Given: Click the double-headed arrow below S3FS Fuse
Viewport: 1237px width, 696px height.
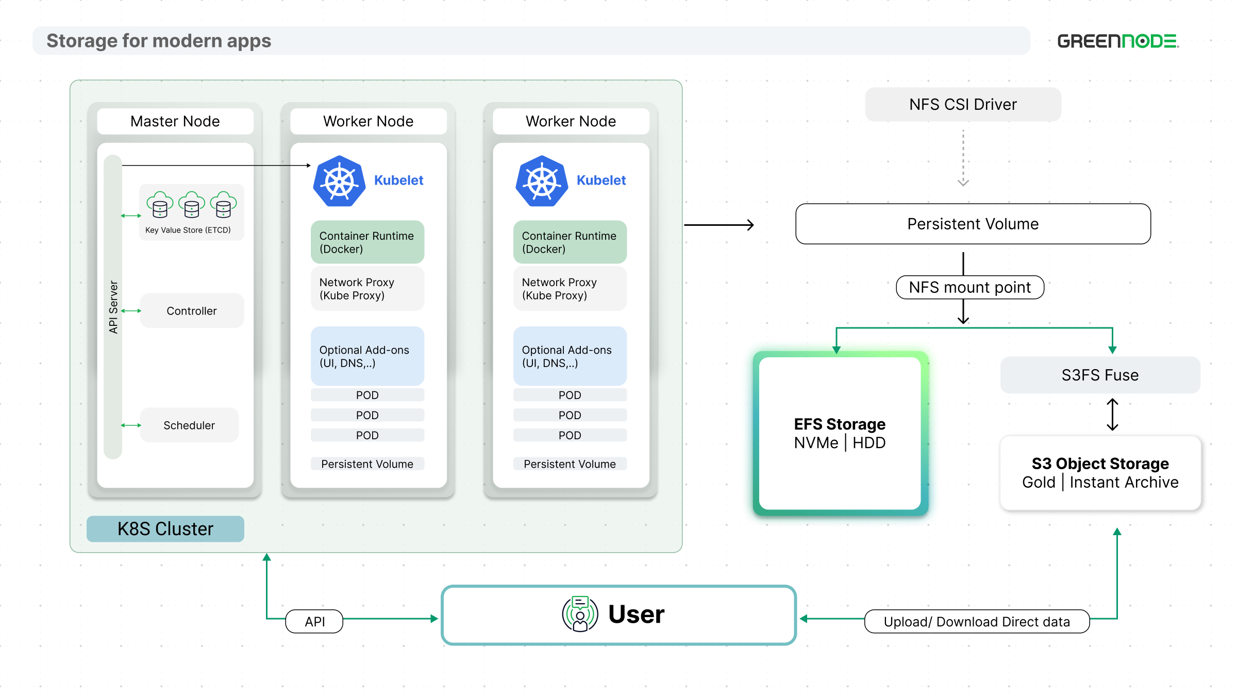Looking at the screenshot, I should [x=1112, y=415].
